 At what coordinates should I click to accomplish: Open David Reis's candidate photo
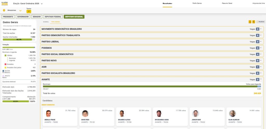click(x=85, y=113)
